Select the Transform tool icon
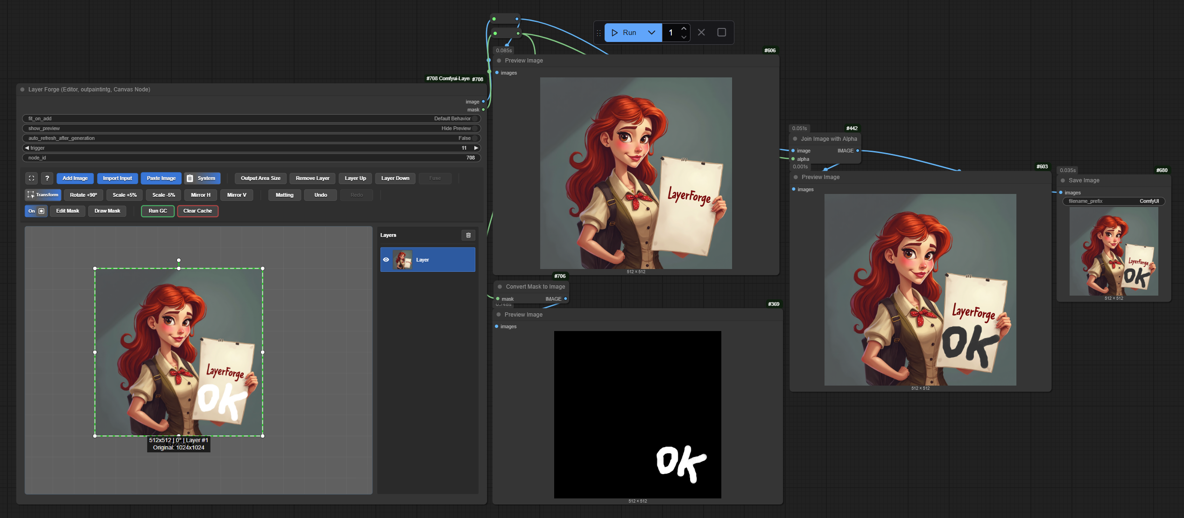The height and width of the screenshot is (518, 1184). tap(31, 195)
